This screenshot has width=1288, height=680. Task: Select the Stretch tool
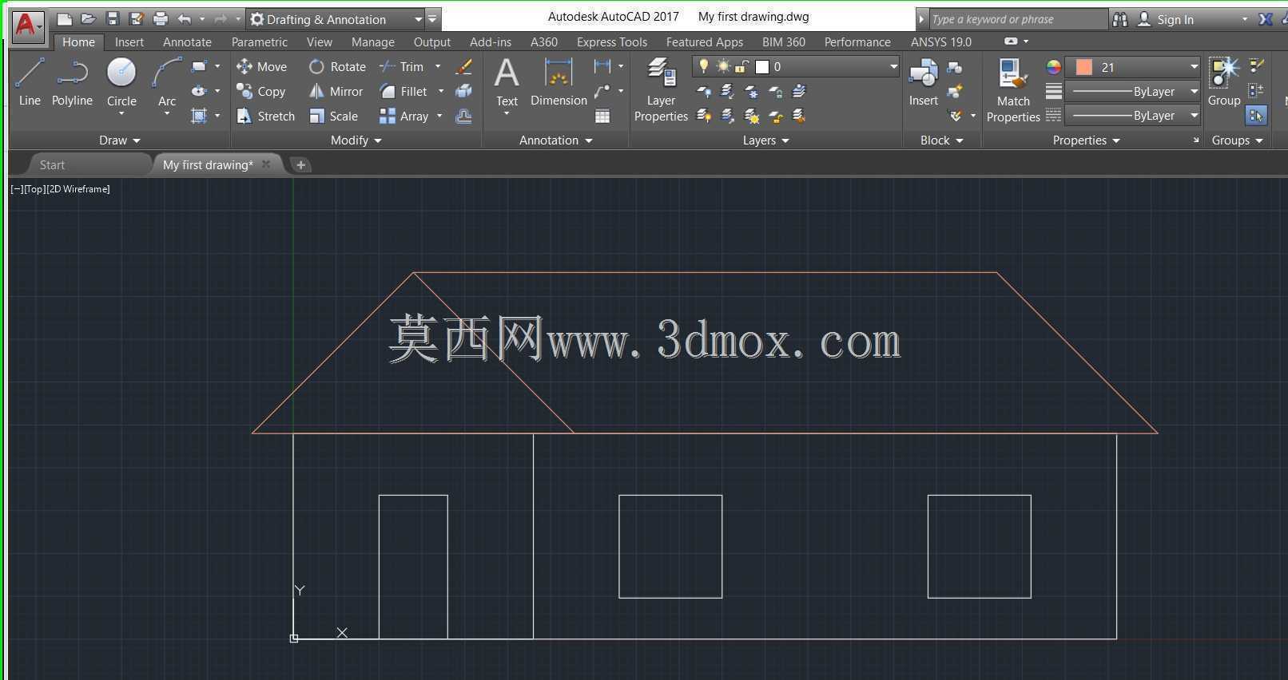266,117
